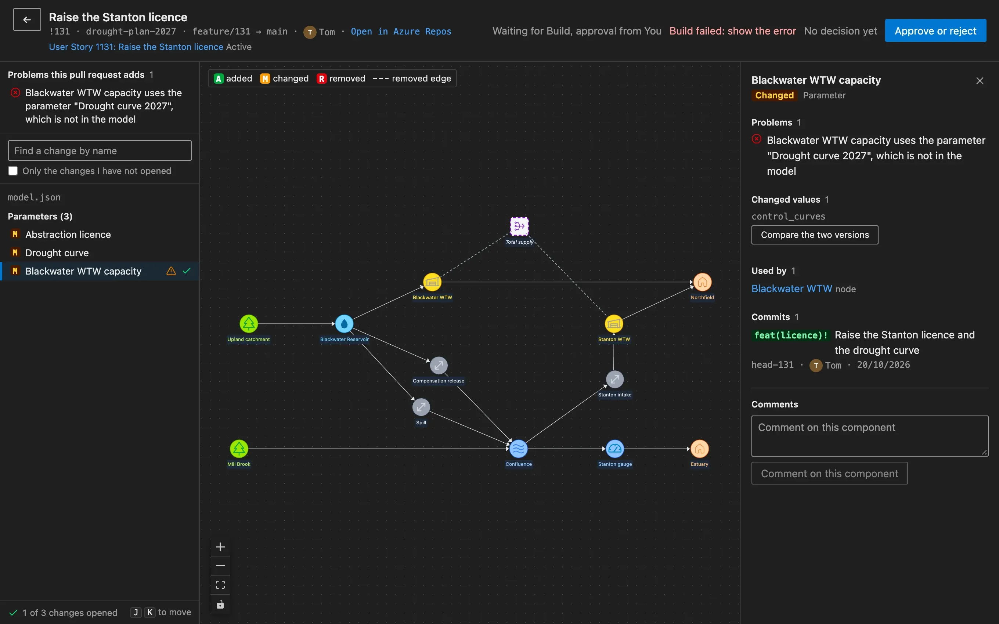Open the Drought curve change
This screenshot has width=999, height=624.
(x=100, y=253)
